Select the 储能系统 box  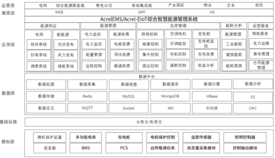pyautogui.click(x=66, y=66)
